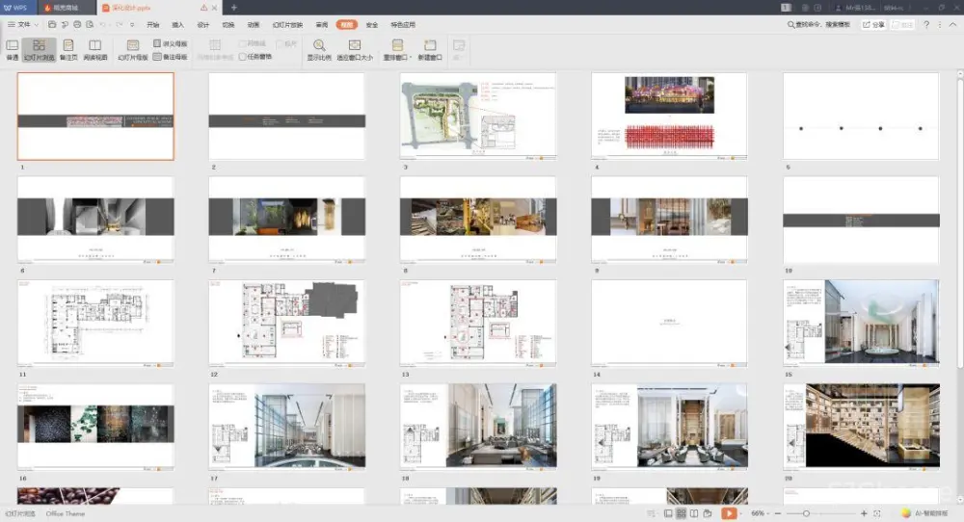Toggle the Ruler checkbox (标尺)

[x=280, y=43]
